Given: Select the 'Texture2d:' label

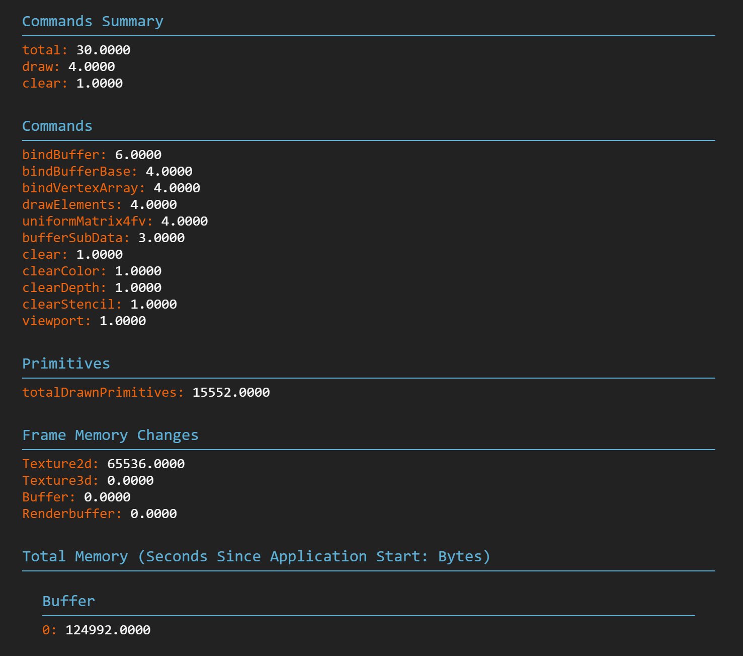Looking at the screenshot, I should click(60, 464).
